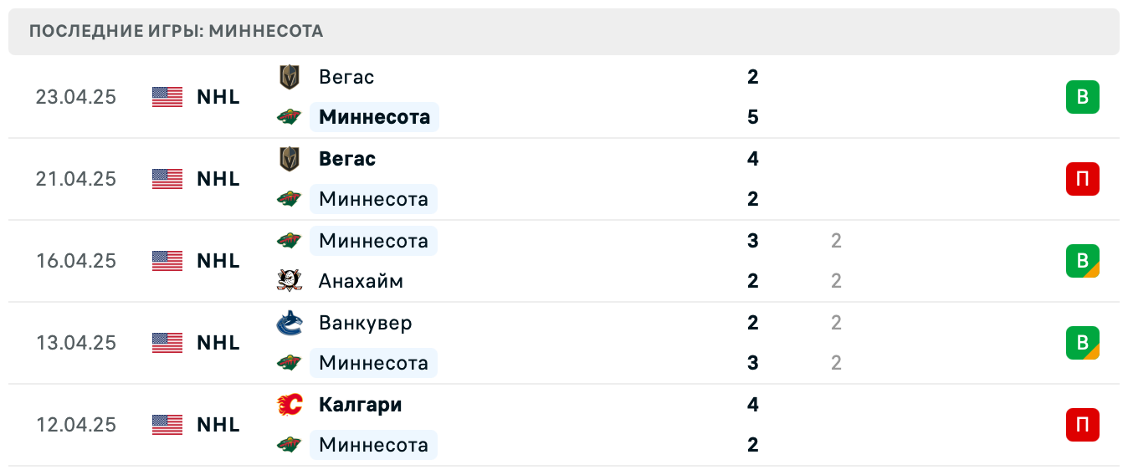1128x475 pixels.
Task: Click Minnesota's score 5 in 23.04.25 match
Action: coord(752,117)
